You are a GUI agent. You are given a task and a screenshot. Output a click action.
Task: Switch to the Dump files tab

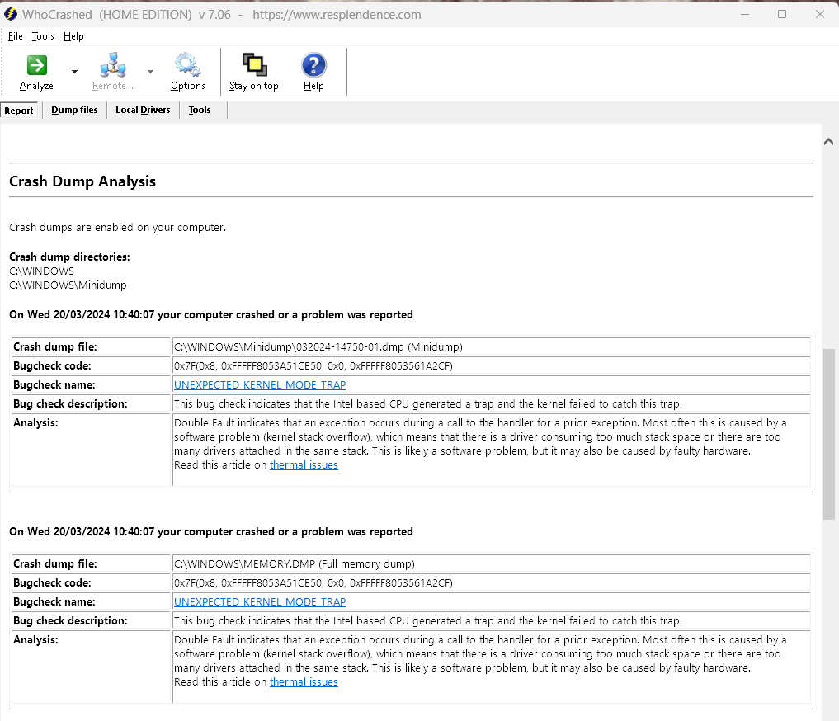74,110
